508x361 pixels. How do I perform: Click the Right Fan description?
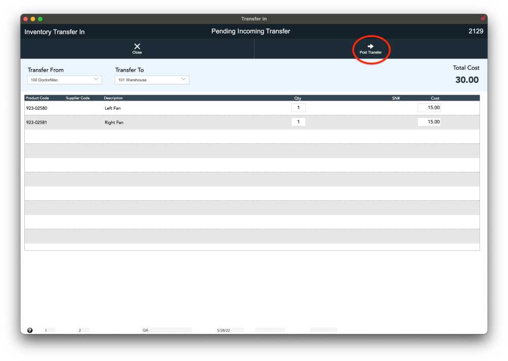(114, 123)
